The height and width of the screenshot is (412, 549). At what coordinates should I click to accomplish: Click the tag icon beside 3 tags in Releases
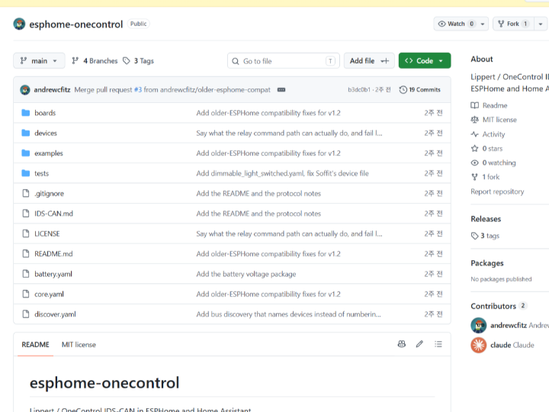point(474,236)
